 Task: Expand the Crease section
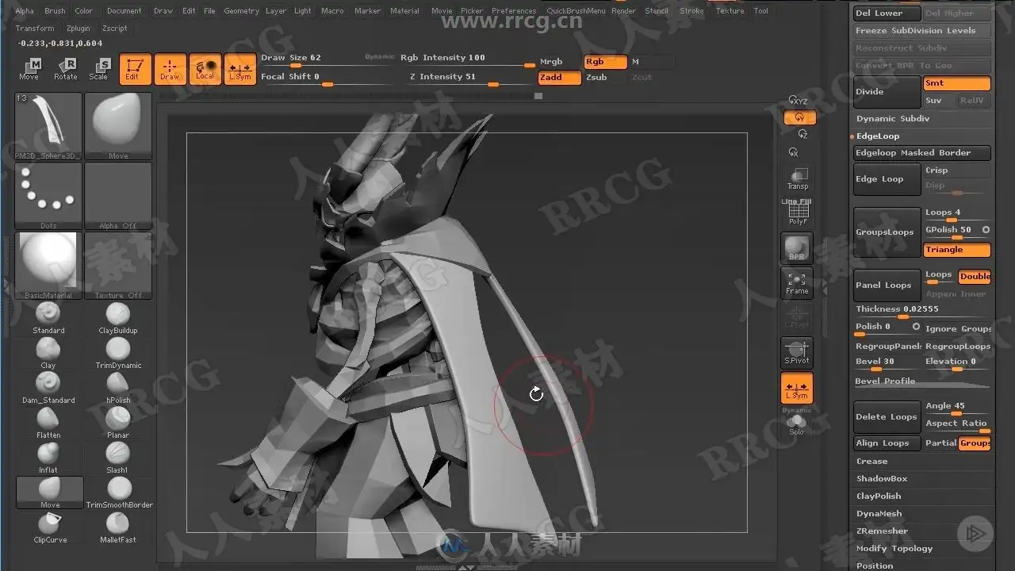[872, 462]
